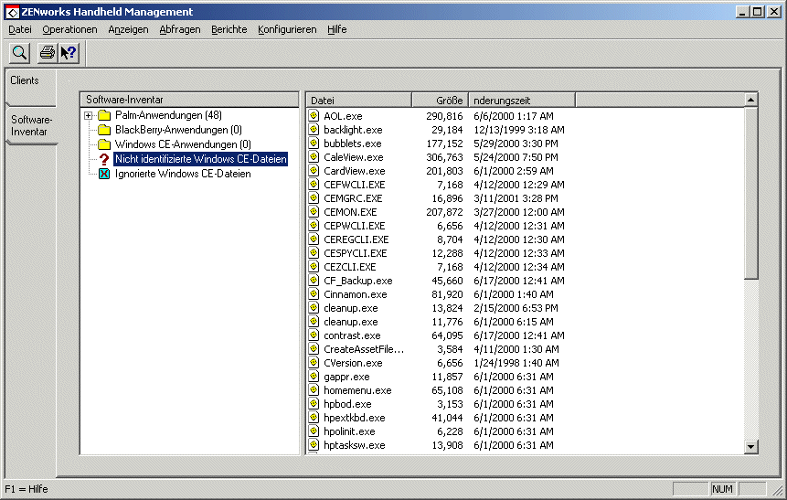Select Ignorierte Windows CE-Dateien tree item
Viewport: 787px width, 500px height.
(x=183, y=174)
